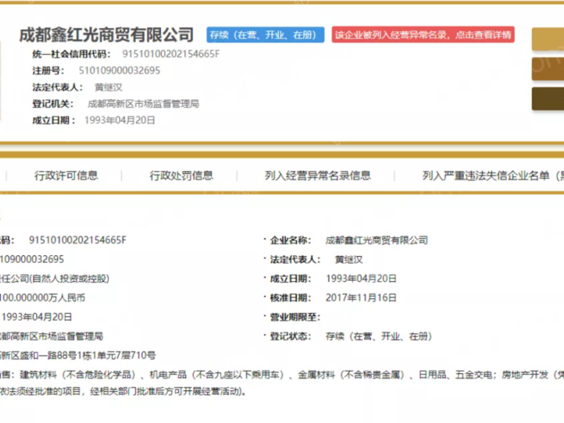This screenshot has height=423, width=564.
Task: Open the 行政许可信息 tab
Action: (x=66, y=176)
